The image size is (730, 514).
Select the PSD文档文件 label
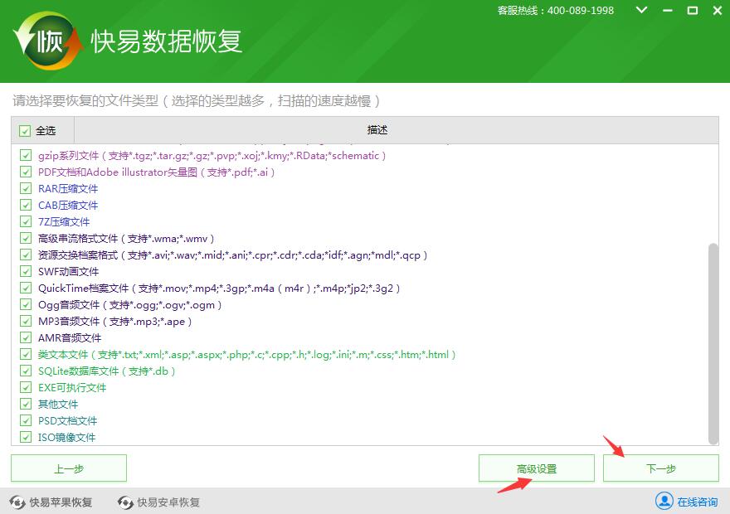coord(67,420)
